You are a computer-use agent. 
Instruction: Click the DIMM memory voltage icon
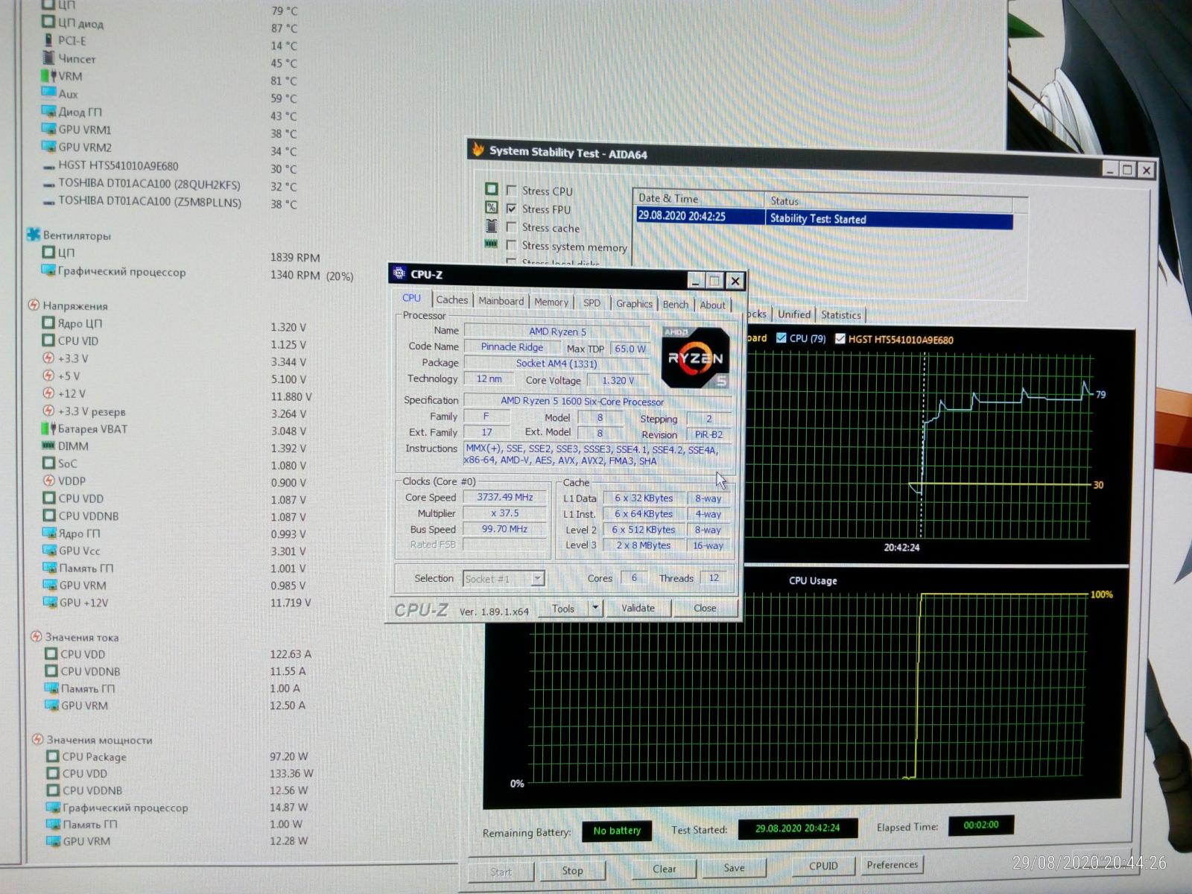pyautogui.click(x=49, y=446)
